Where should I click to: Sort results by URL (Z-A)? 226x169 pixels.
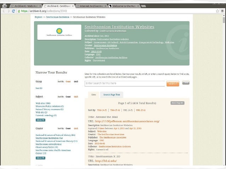141,110
